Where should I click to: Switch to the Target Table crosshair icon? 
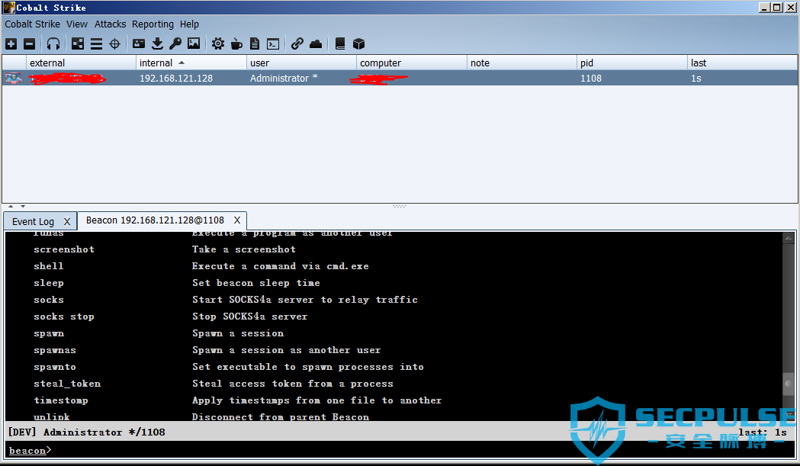115,44
